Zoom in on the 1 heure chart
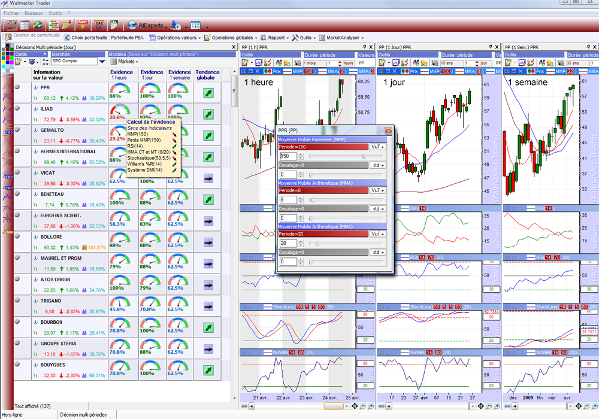Viewport: 599px width, 419px height. [x=371, y=406]
